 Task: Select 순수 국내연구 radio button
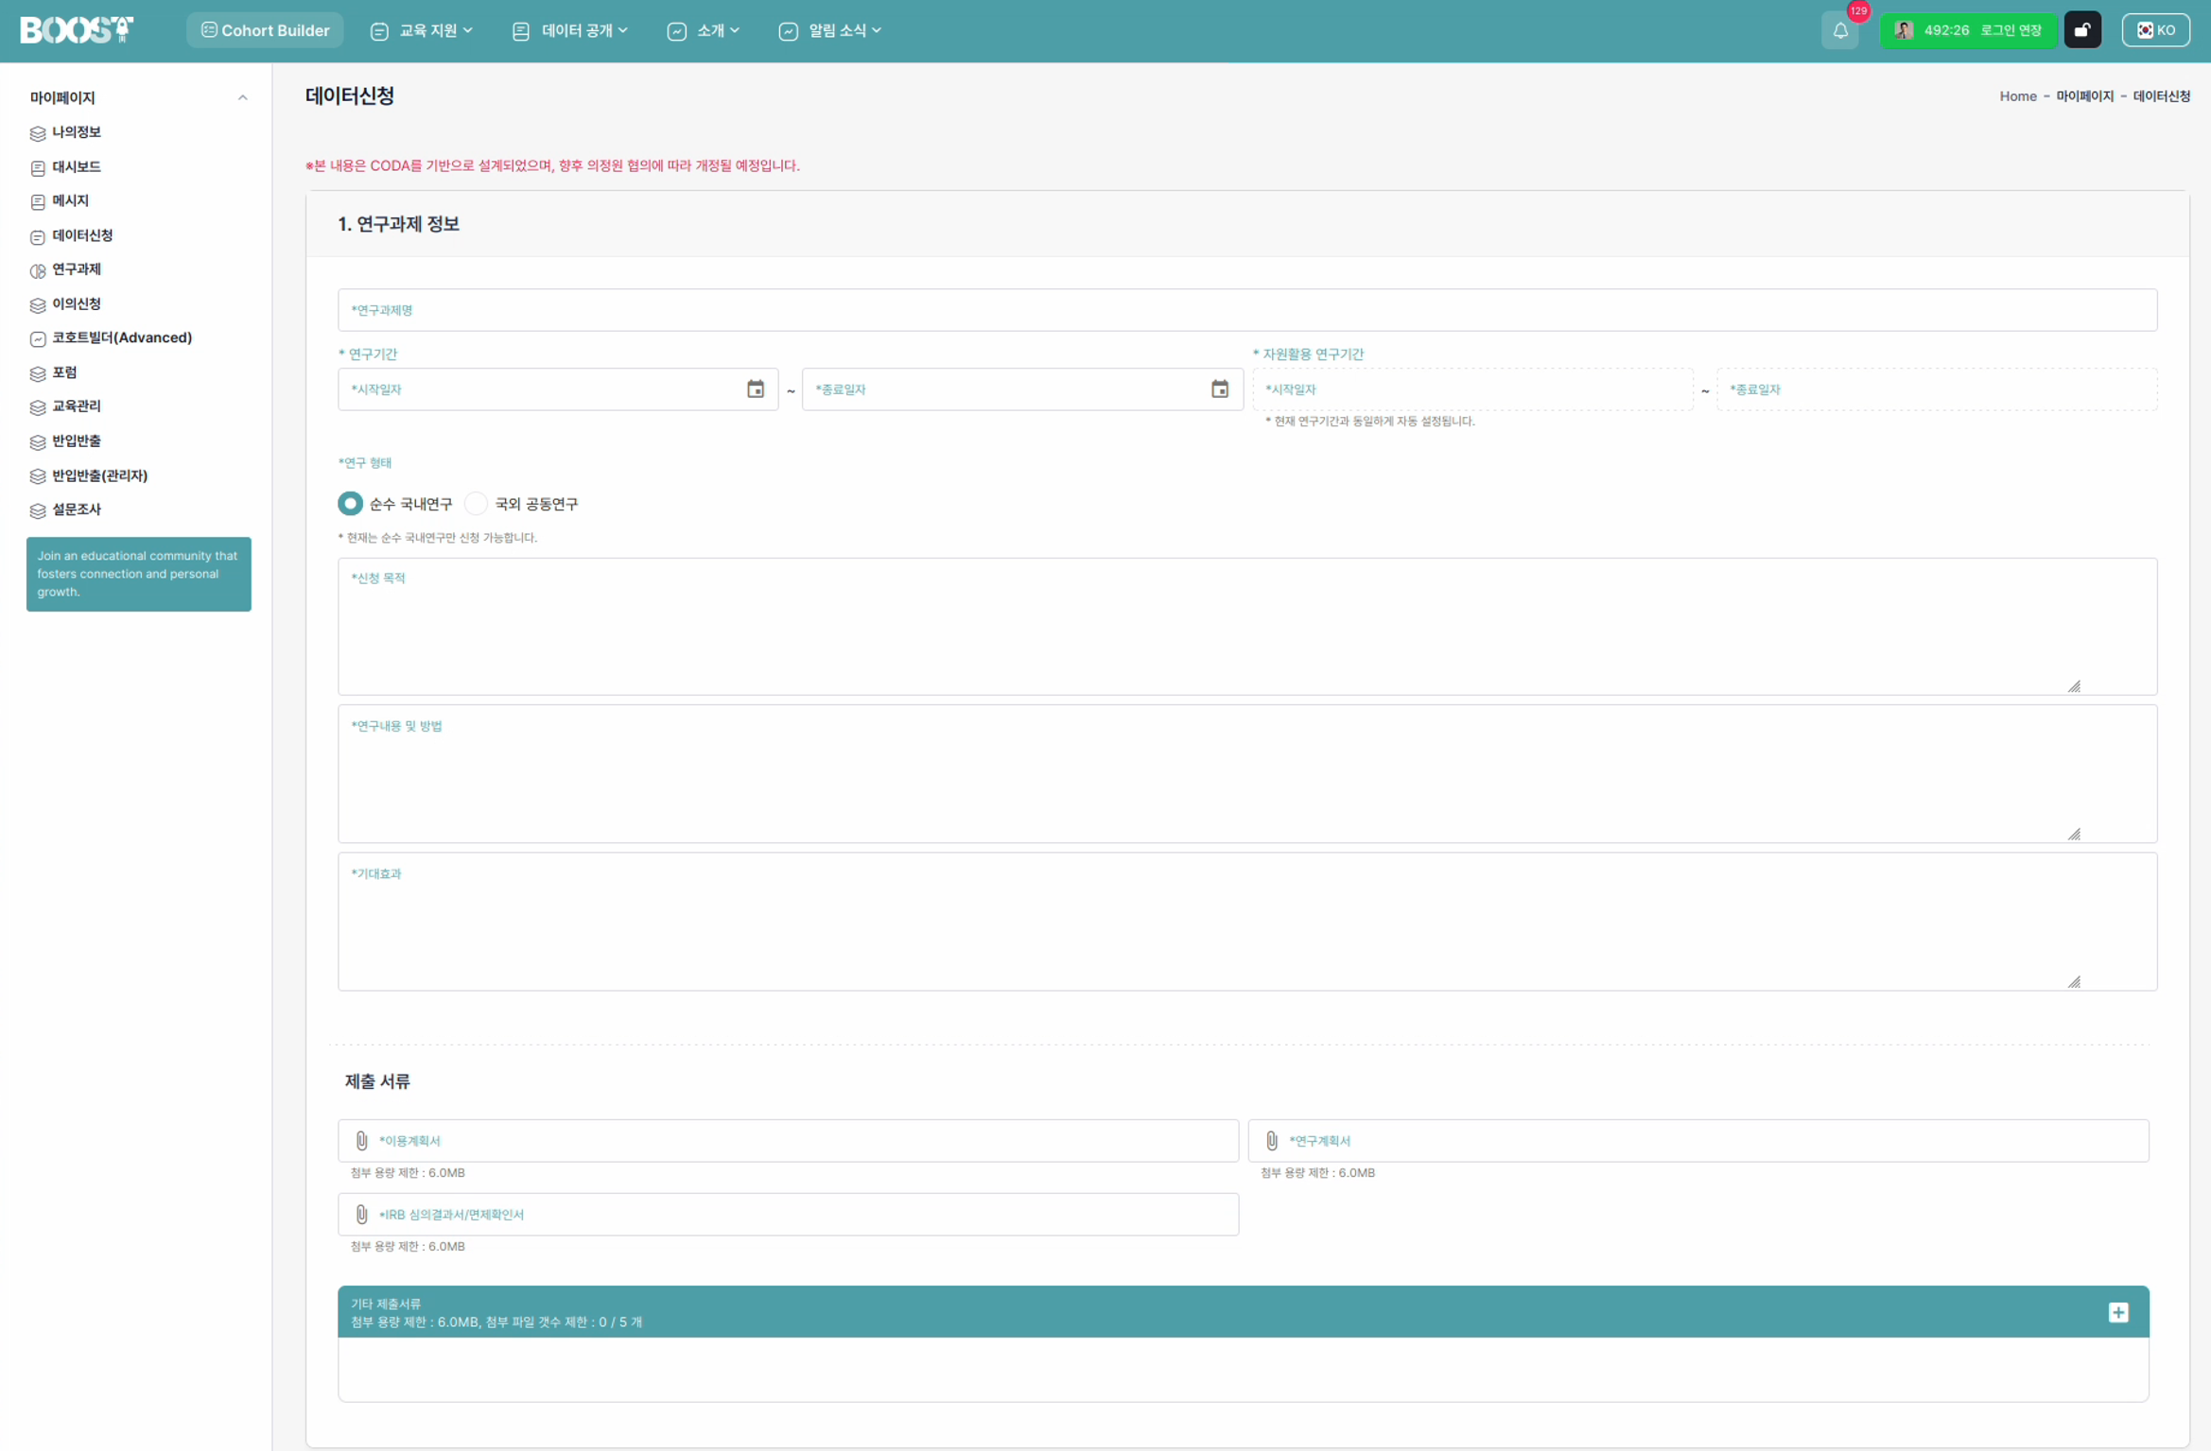350,504
